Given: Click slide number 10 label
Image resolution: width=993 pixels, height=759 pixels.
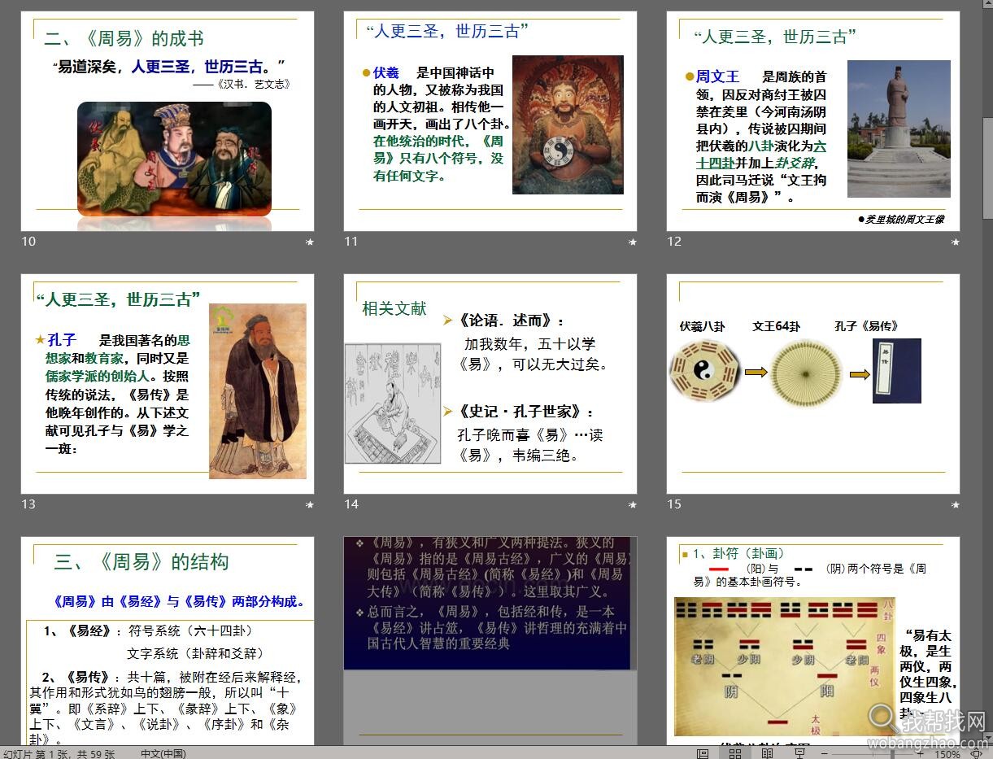Looking at the screenshot, I should (28, 242).
